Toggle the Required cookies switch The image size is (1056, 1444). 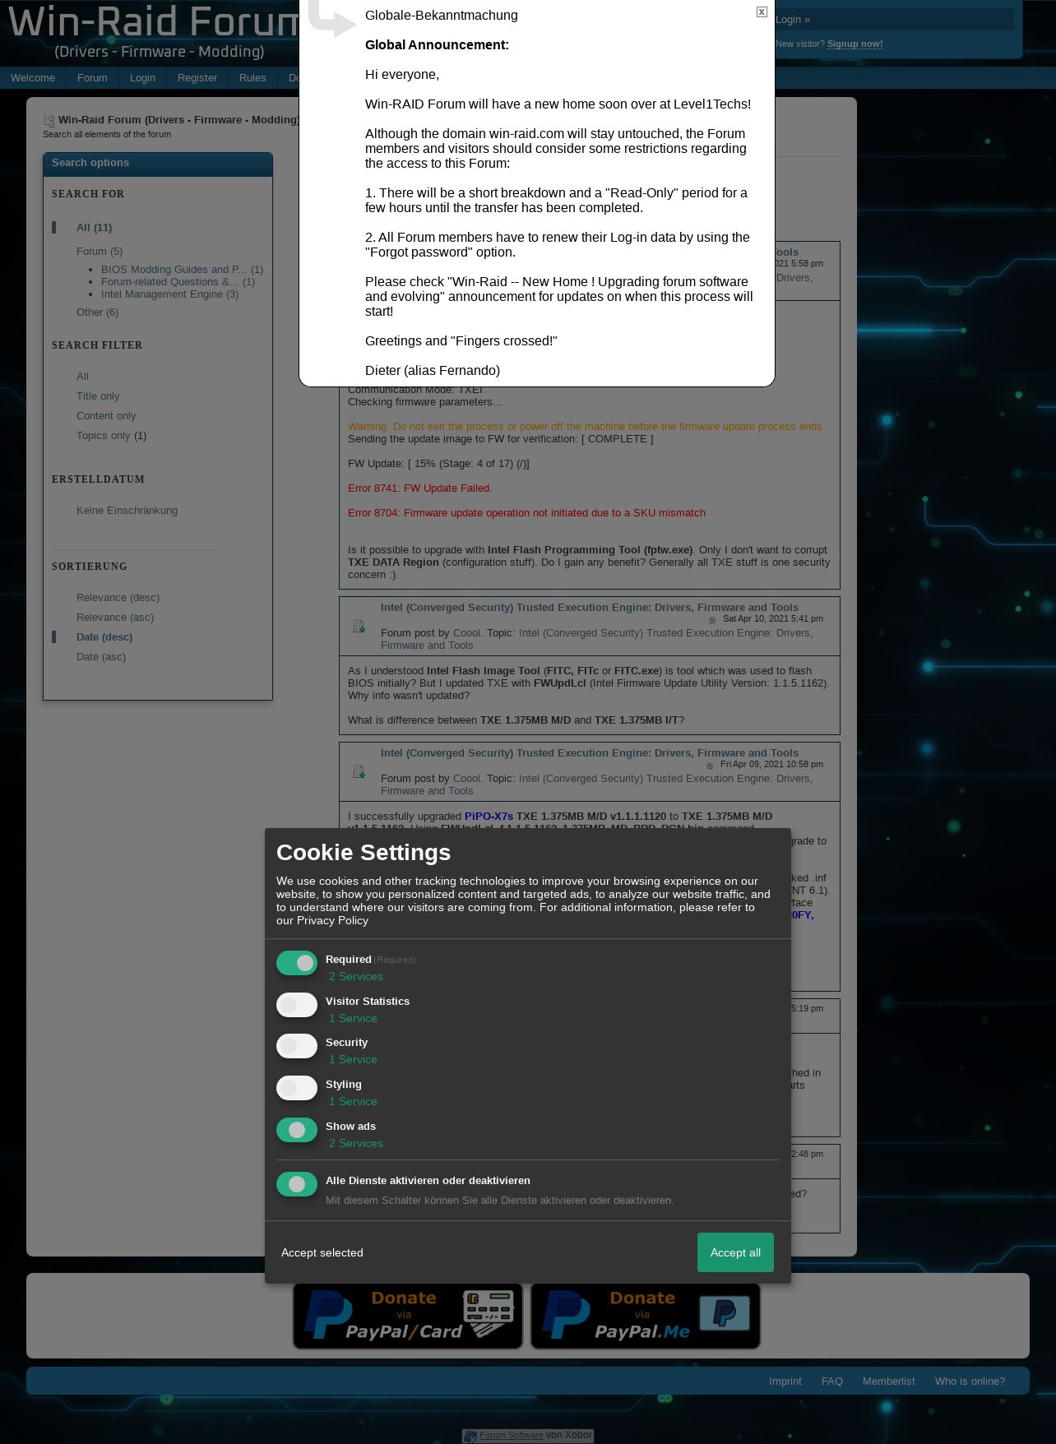click(x=297, y=963)
